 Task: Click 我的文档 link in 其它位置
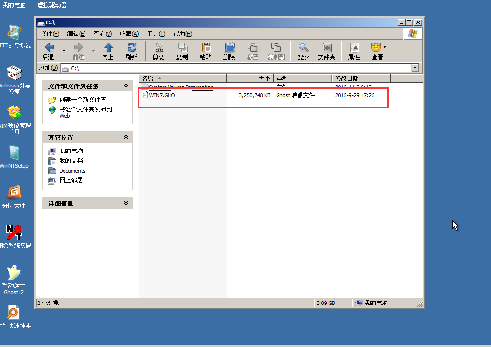pyautogui.click(x=71, y=161)
